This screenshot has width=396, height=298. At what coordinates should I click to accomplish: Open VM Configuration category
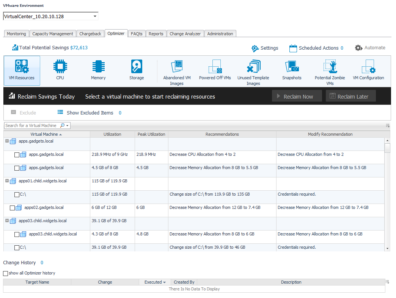[x=368, y=71]
